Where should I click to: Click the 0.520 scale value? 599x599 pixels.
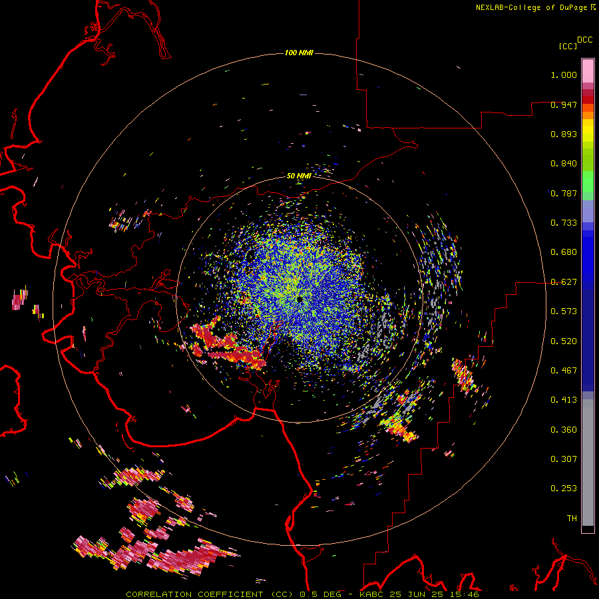coord(564,341)
